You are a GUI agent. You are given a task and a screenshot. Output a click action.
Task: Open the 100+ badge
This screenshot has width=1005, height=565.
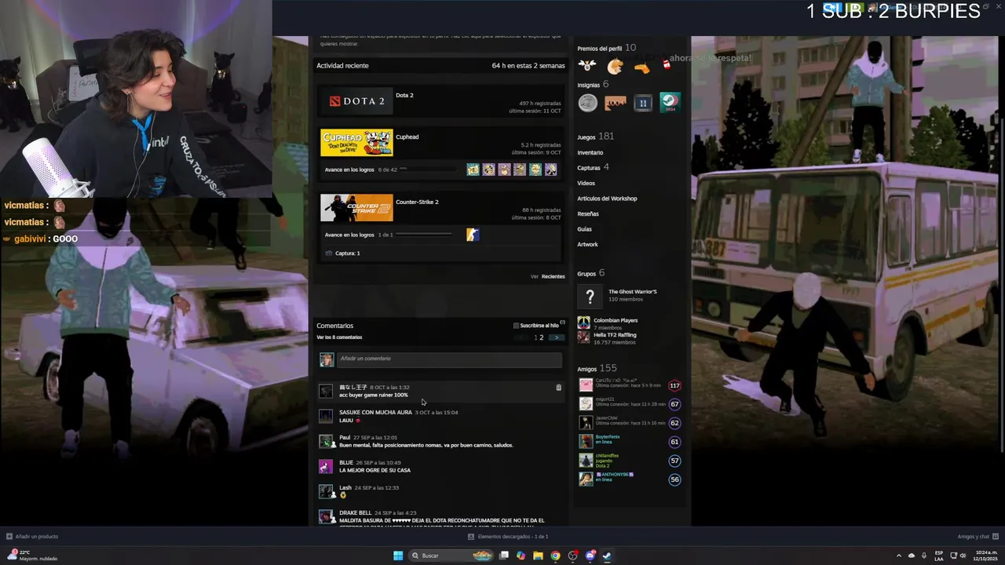616,103
